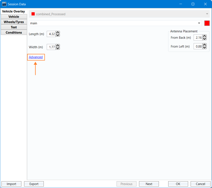The image size is (212, 188).
Task: Increase Length value with up arrow
Action: (x=58, y=33)
